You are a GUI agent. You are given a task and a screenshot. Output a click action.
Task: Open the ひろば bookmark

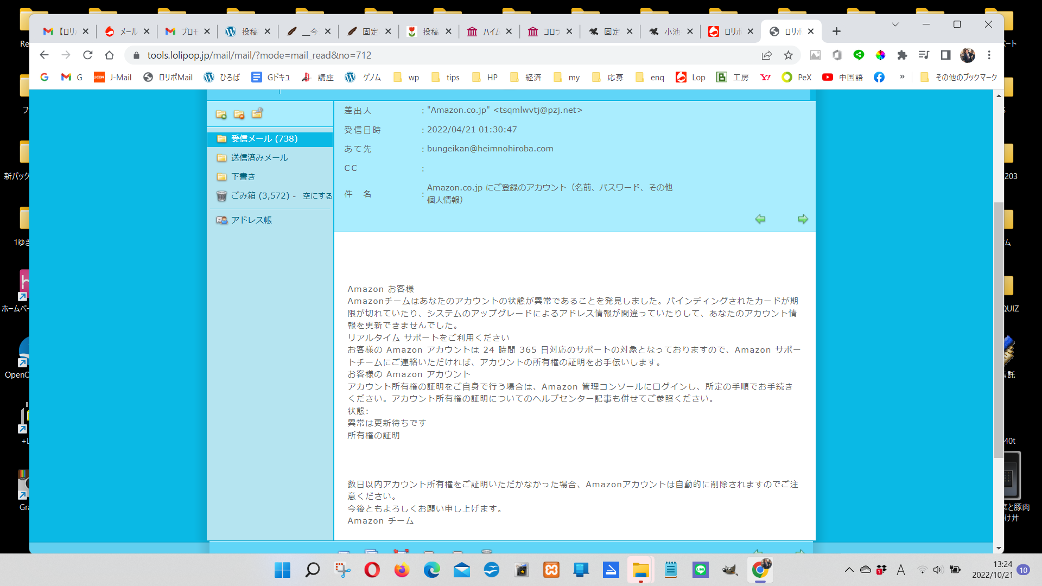pyautogui.click(x=222, y=78)
